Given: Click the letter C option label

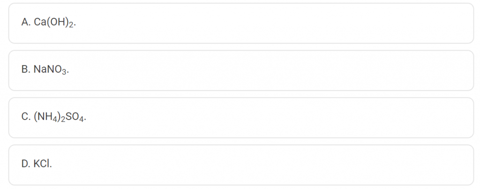Looking at the screenshot, I should point(25,117).
